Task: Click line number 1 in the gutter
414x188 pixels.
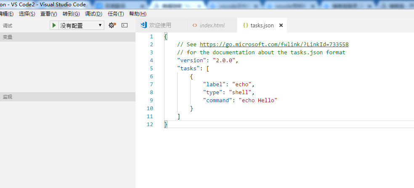Action: [x=151, y=37]
